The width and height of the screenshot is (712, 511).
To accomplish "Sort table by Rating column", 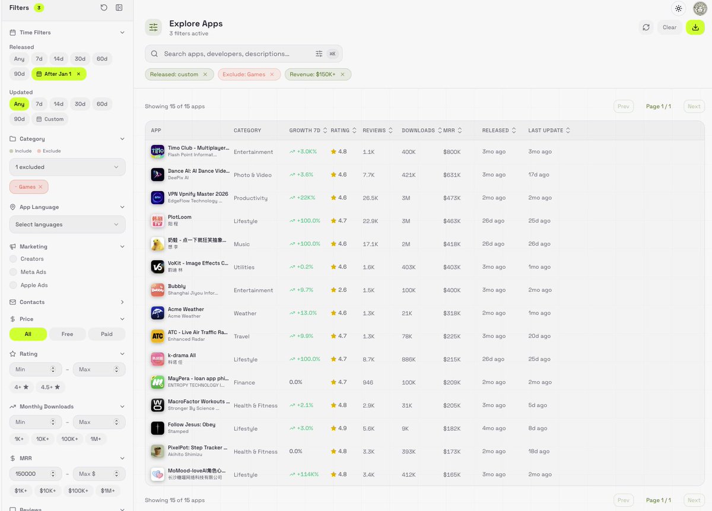I will click(344, 131).
